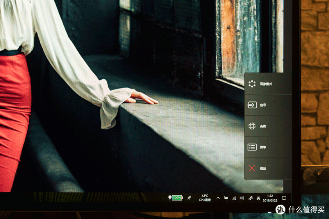Expand hidden tray icons chevron

pyautogui.click(x=218, y=198)
